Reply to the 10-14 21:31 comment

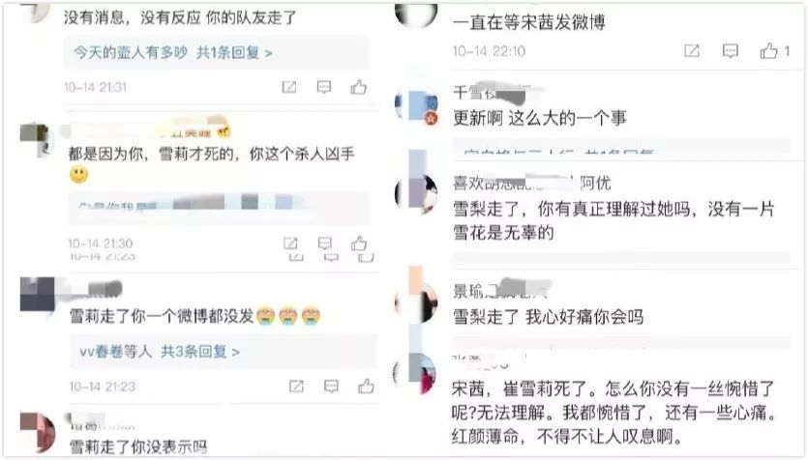point(323,87)
